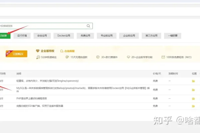Screen dimensions: 200x133
Task: Click the 到期时间 column header
Action: click(x=173, y=74)
